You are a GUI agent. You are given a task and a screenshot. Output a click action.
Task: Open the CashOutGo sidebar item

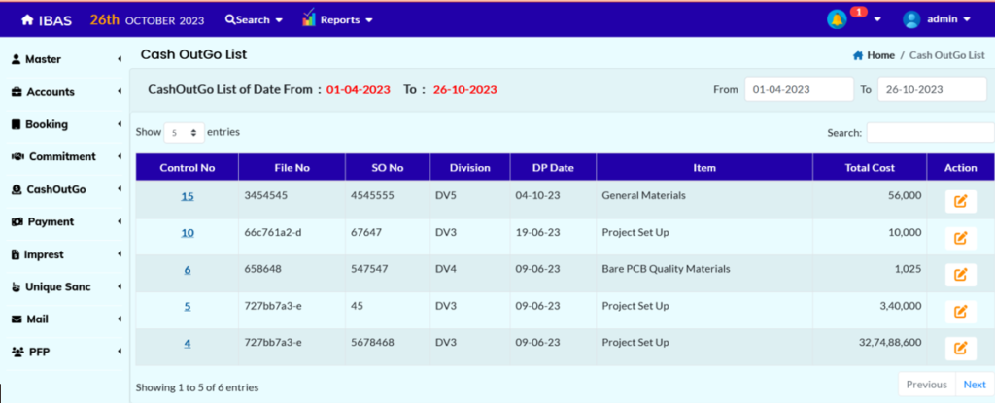64,189
